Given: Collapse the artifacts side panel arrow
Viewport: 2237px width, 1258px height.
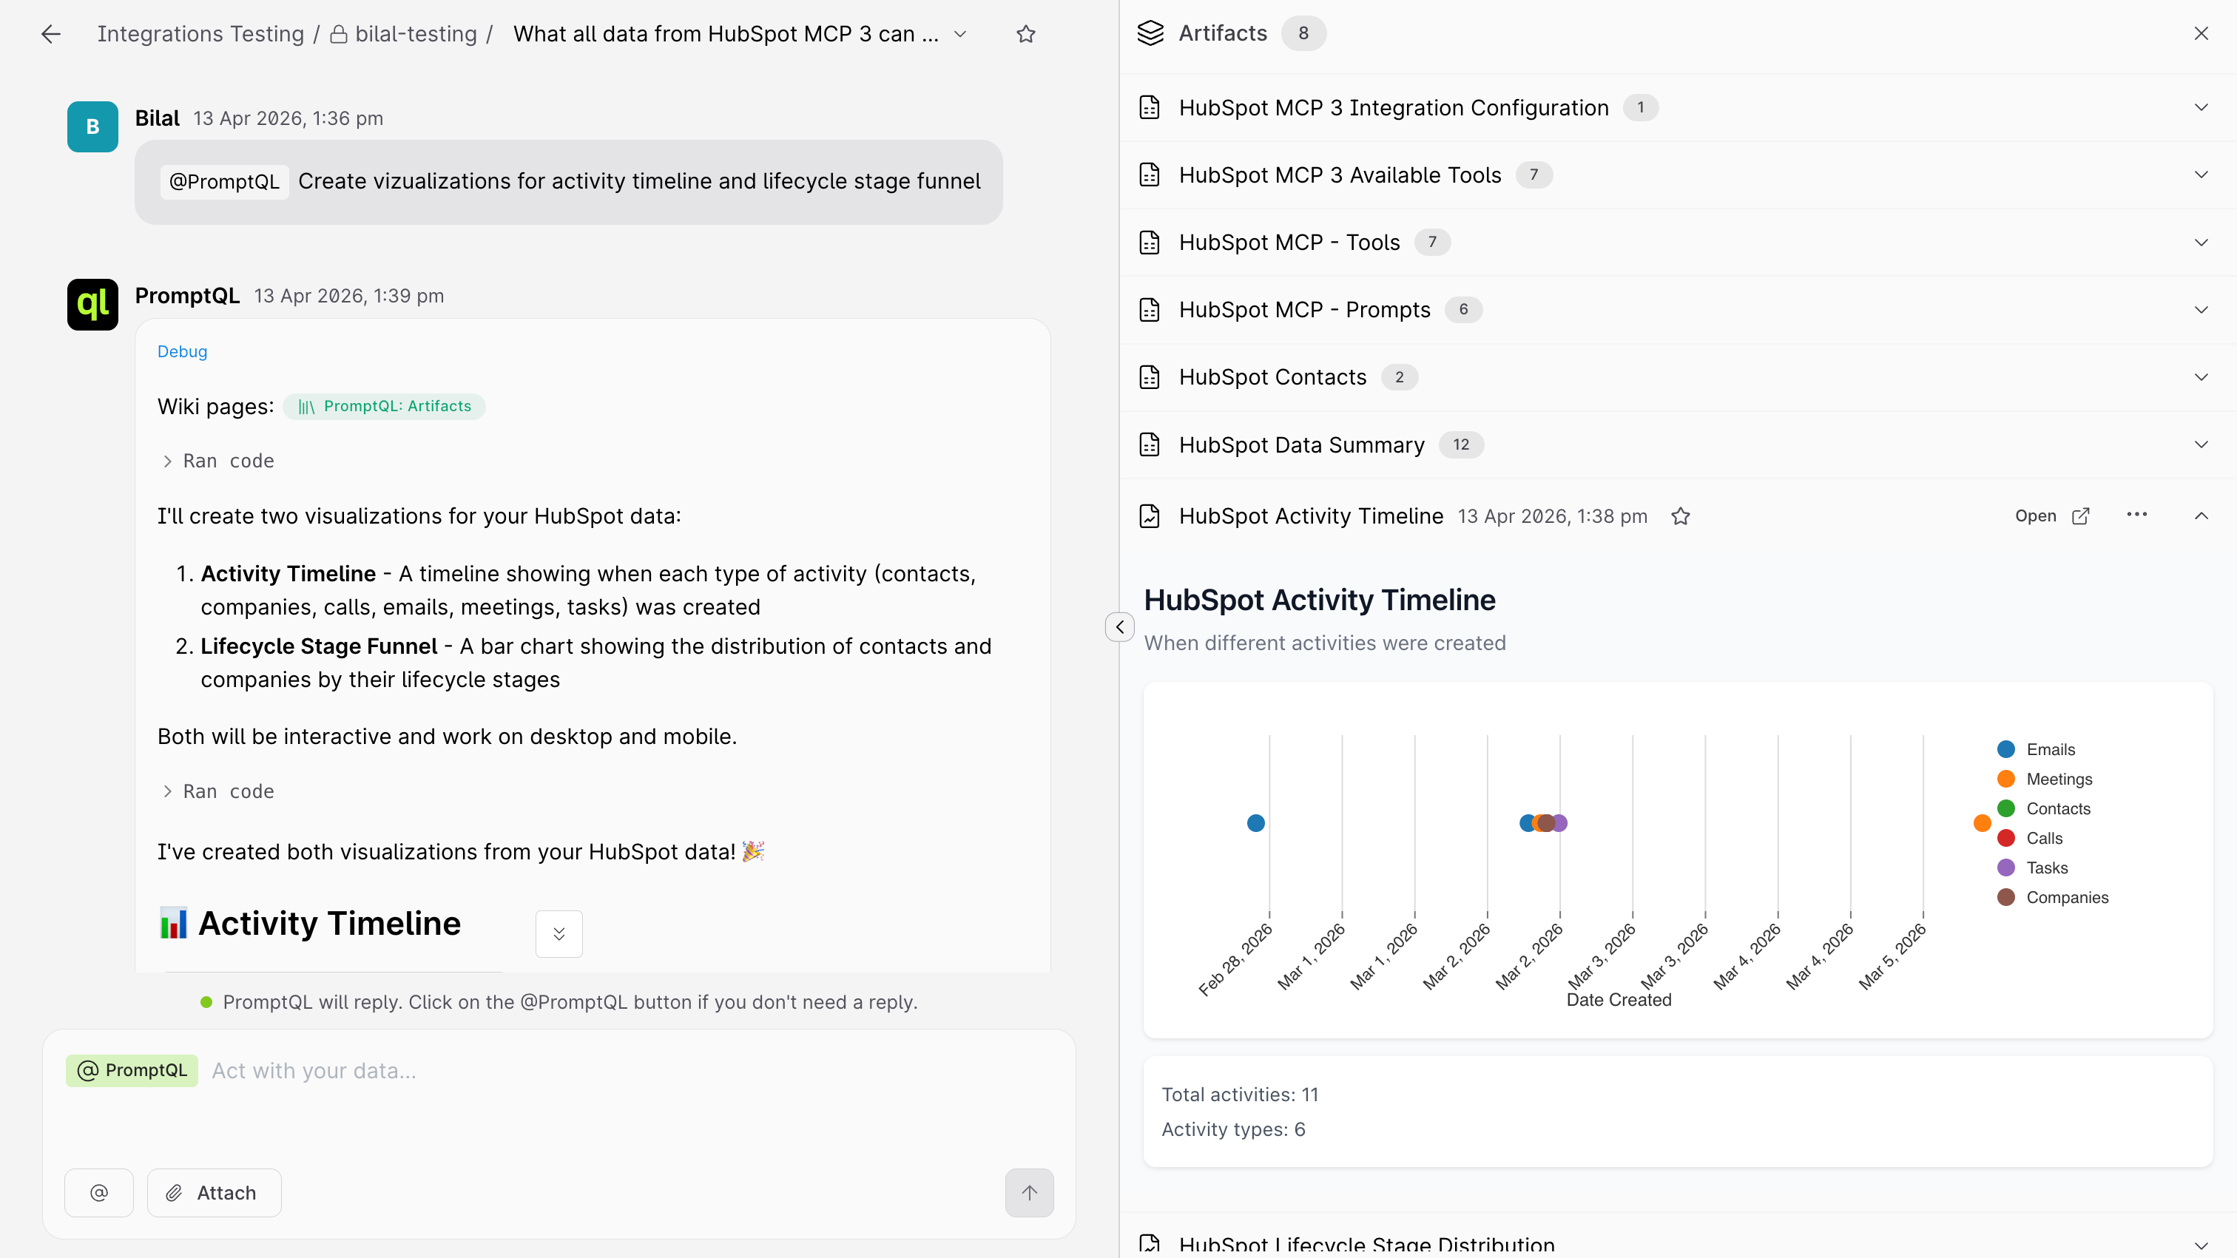Looking at the screenshot, I should [1119, 627].
